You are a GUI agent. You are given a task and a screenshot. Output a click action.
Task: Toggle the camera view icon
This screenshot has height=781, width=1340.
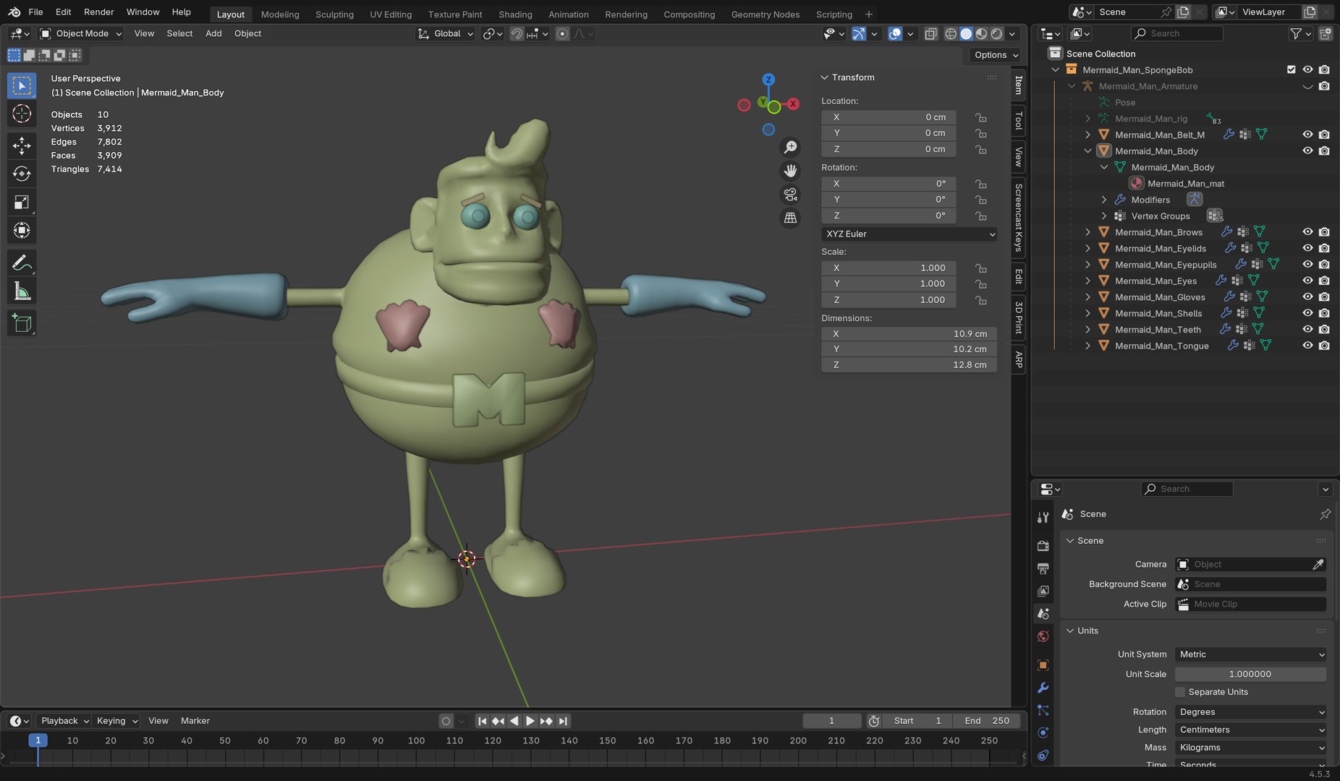(x=791, y=195)
